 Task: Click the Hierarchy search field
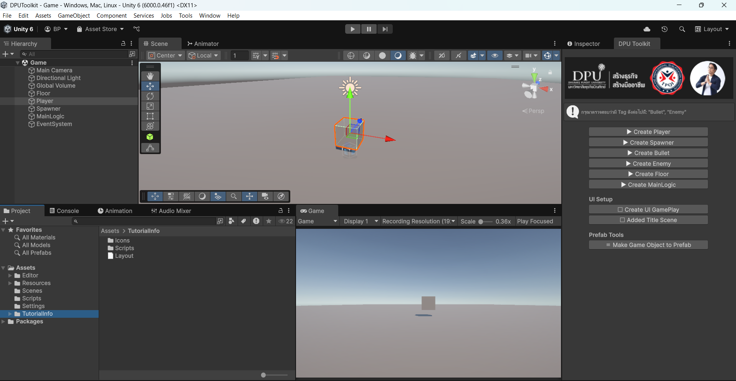tap(74, 54)
